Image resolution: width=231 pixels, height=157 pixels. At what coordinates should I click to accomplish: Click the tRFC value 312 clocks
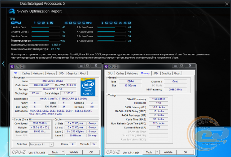pyautogui.click(x=158, y=123)
